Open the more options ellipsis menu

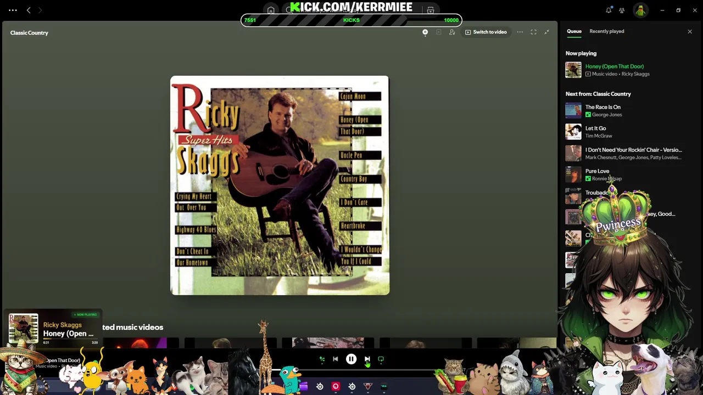point(520,32)
